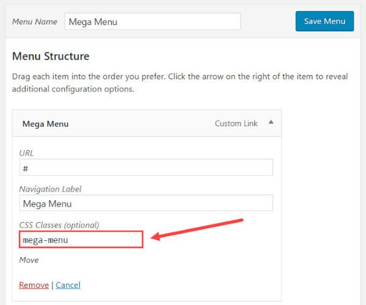366x305 pixels.
Task: Click the Navigation Label caption
Action: [x=51, y=189]
